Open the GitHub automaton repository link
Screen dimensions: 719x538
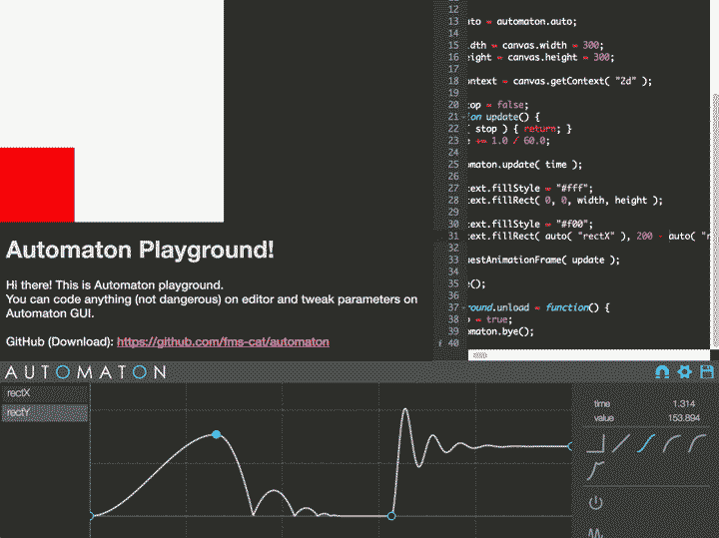[x=223, y=341]
